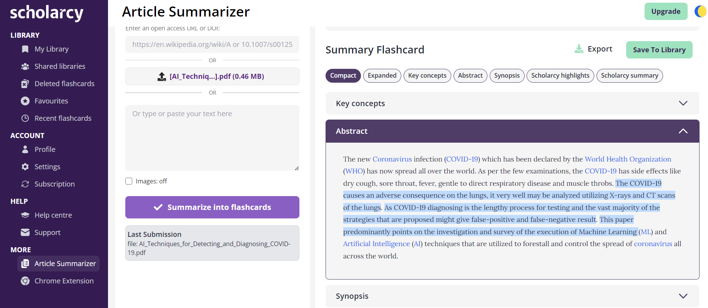Enable the Images checkbox

click(128, 181)
